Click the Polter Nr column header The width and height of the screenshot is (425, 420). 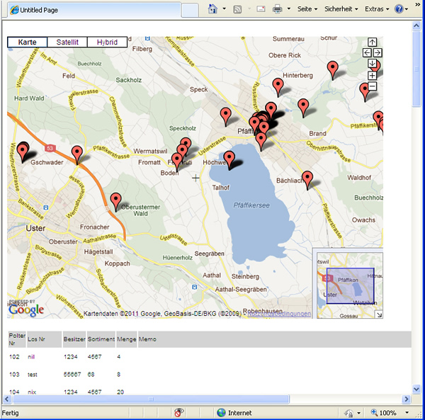(17, 339)
